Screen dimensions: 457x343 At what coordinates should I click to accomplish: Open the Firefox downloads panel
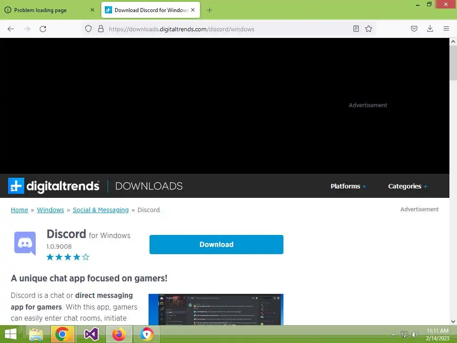coord(430,29)
